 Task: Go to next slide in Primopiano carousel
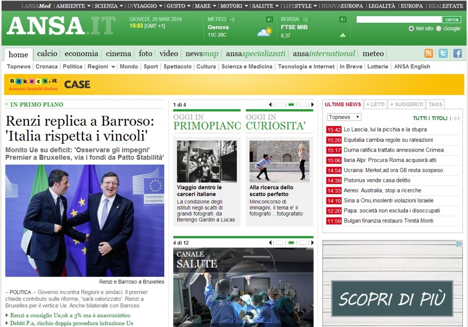312,105
